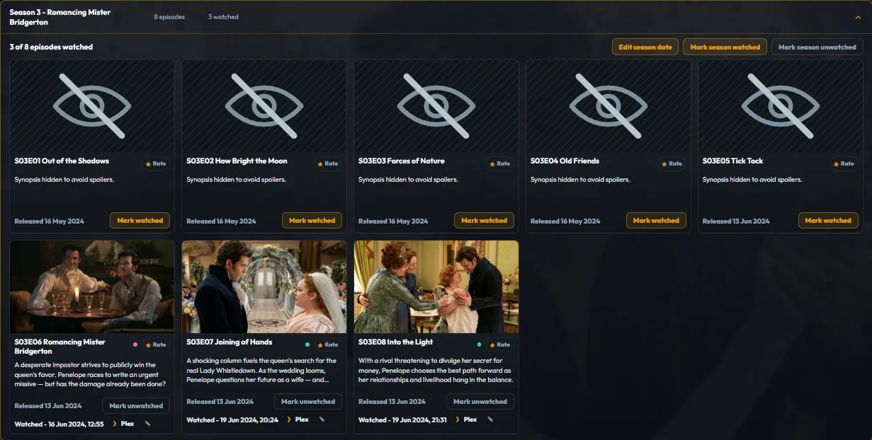Mark S03E02 How Bright the Moon watched
872x440 pixels.
pyautogui.click(x=312, y=221)
